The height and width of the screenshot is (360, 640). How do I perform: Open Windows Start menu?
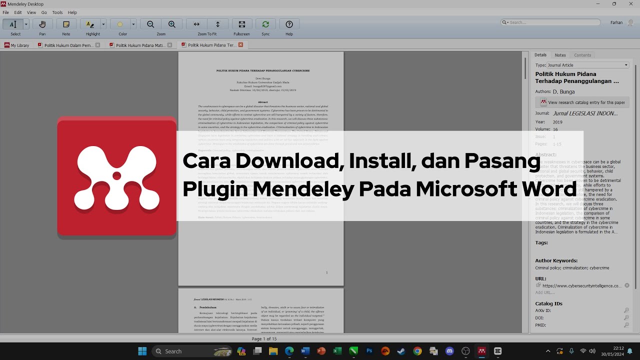click(x=142, y=351)
